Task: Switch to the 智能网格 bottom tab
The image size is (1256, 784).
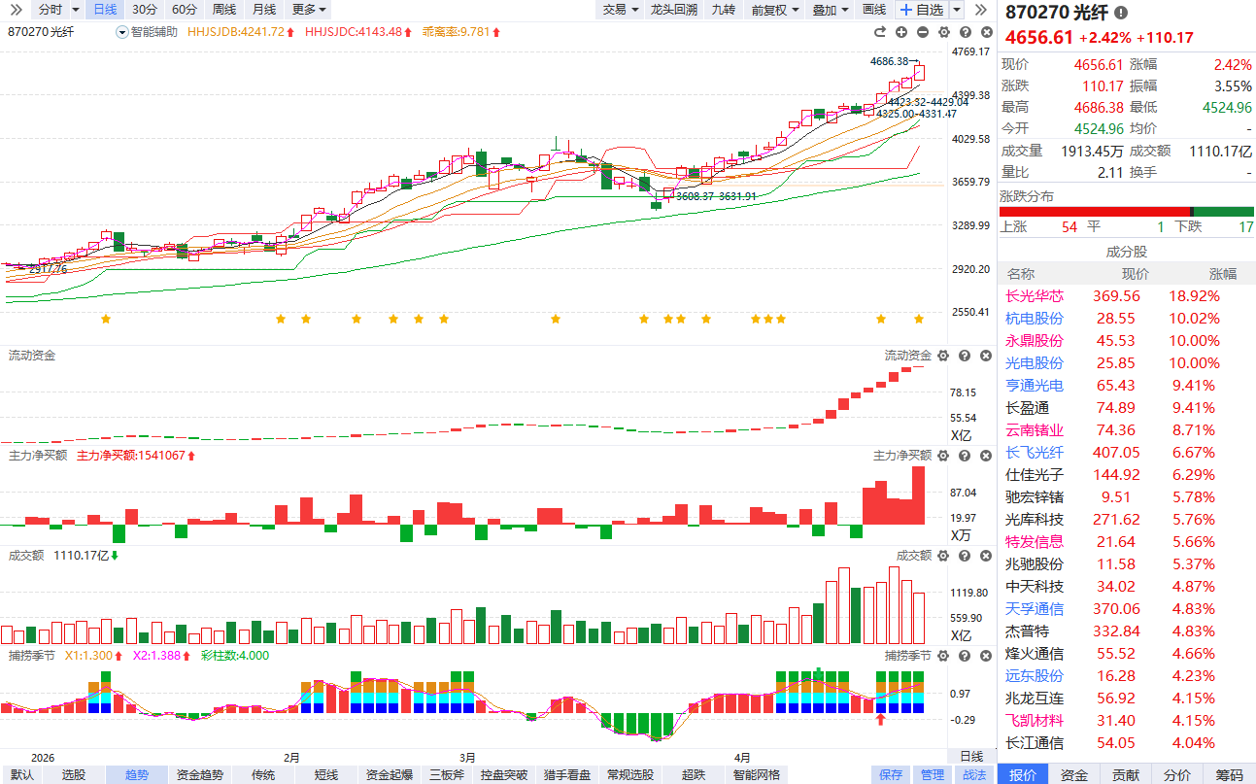Action: pyautogui.click(x=757, y=775)
